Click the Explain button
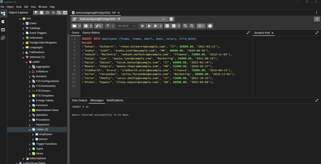The width and height of the screenshot is (321, 164). 167,26
